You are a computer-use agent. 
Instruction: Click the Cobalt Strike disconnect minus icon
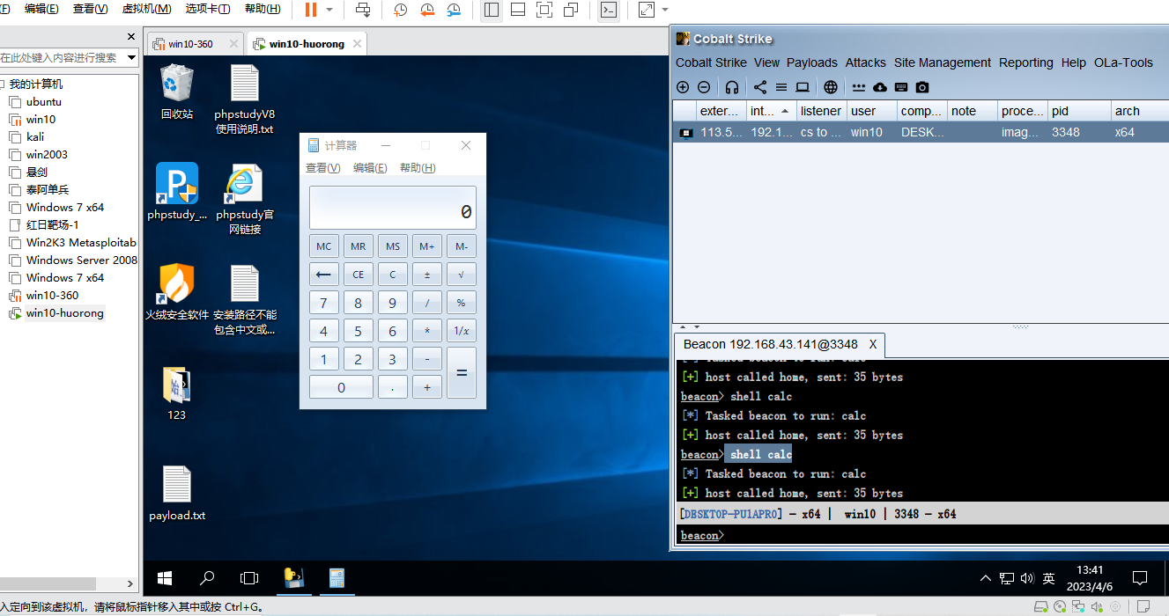click(x=704, y=87)
